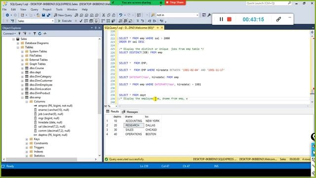316x178 pixels.
Task: Click Quick Launch search magnifier icon
Action: click(x=289, y=3)
